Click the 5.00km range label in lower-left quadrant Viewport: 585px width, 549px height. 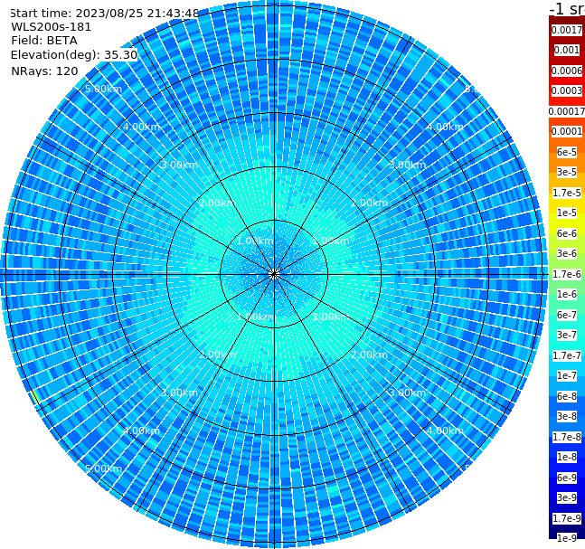[x=103, y=469]
